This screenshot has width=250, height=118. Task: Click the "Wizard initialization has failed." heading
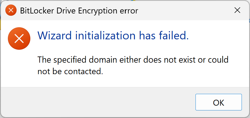(113, 35)
